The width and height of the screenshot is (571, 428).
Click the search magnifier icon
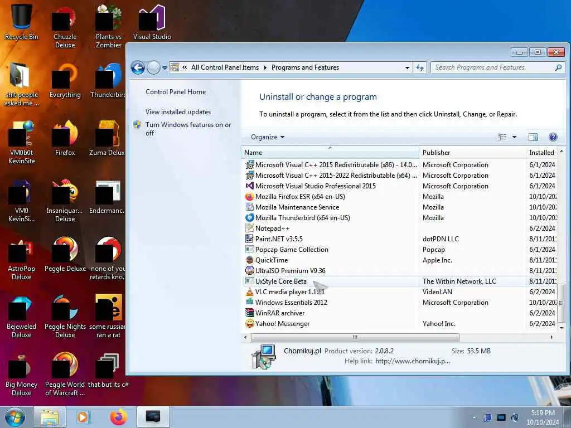click(x=558, y=67)
